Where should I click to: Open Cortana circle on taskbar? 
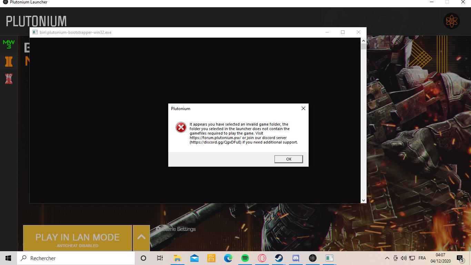[x=143, y=258]
